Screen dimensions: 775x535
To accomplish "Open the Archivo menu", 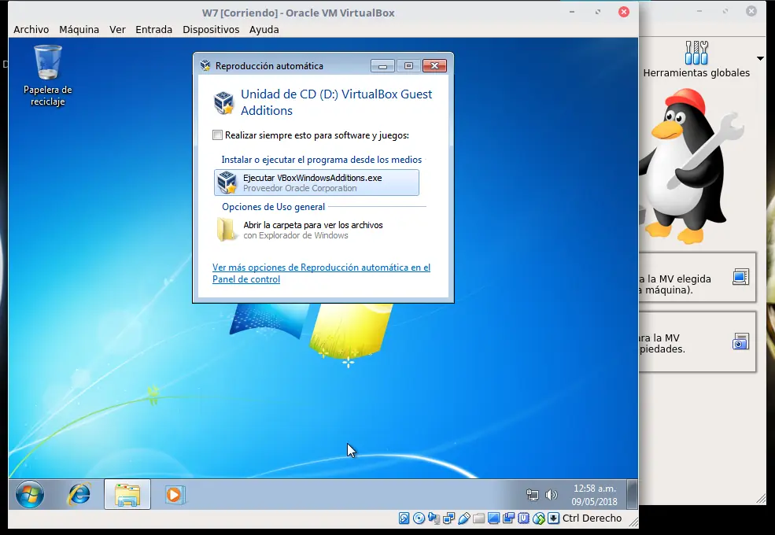I will pyautogui.click(x=31, y=30).
